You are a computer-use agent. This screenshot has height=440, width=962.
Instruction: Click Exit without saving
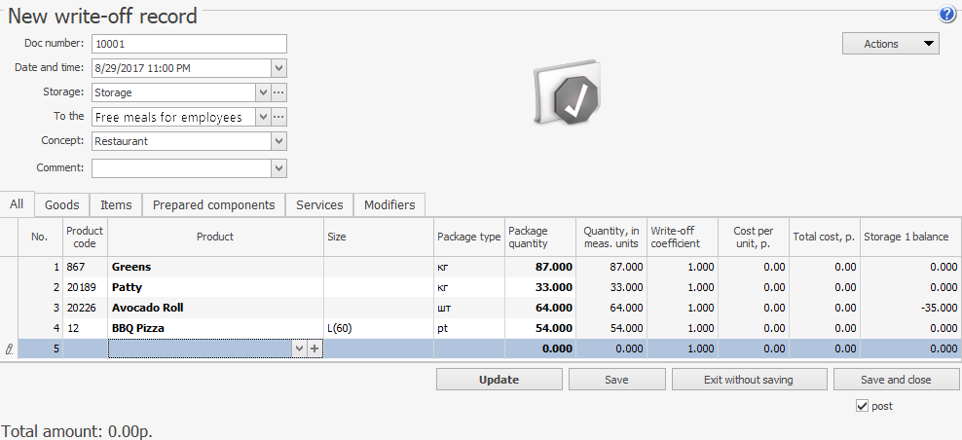[749, 380]
